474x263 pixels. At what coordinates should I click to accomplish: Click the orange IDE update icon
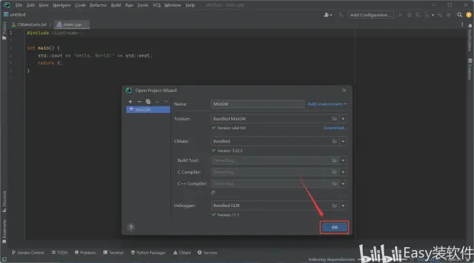468,15
